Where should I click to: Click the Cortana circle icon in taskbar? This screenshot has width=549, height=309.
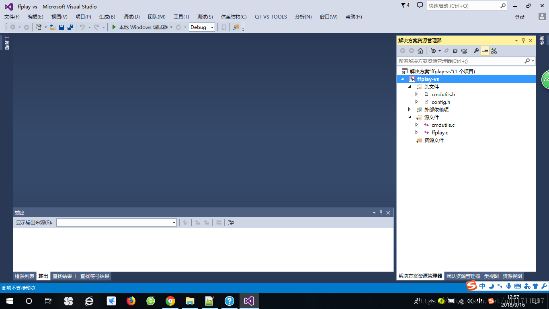[x=29, y=301]
